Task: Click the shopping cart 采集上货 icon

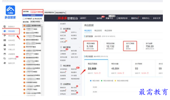Action: [x=5, y=49]
